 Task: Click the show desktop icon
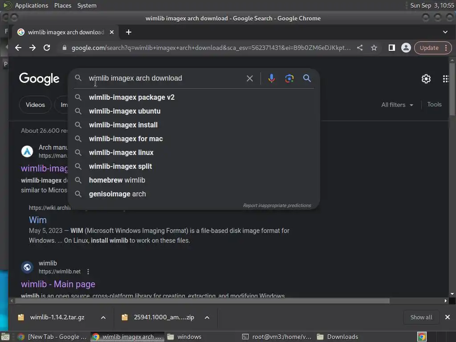5,337
